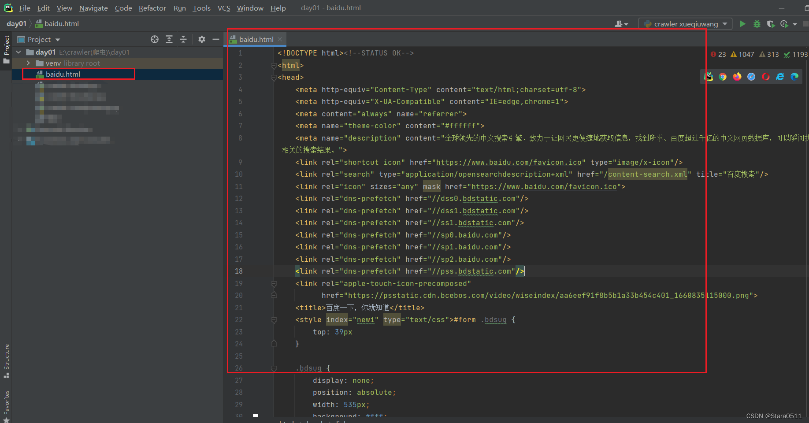Hide the Project tool window
This screenshot has height=423, width=809.
216,39
